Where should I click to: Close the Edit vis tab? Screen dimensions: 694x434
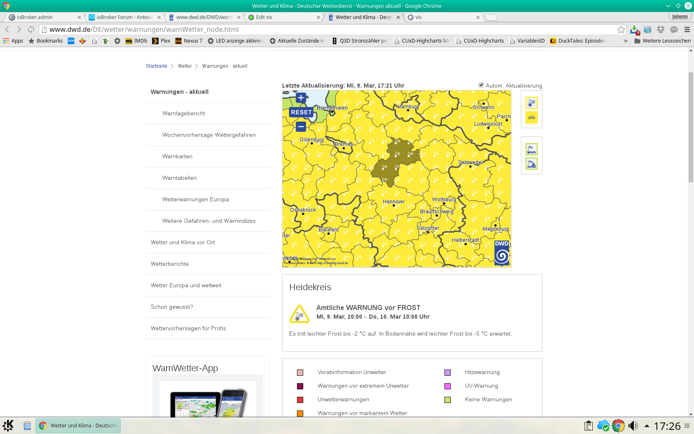(318, 17)
